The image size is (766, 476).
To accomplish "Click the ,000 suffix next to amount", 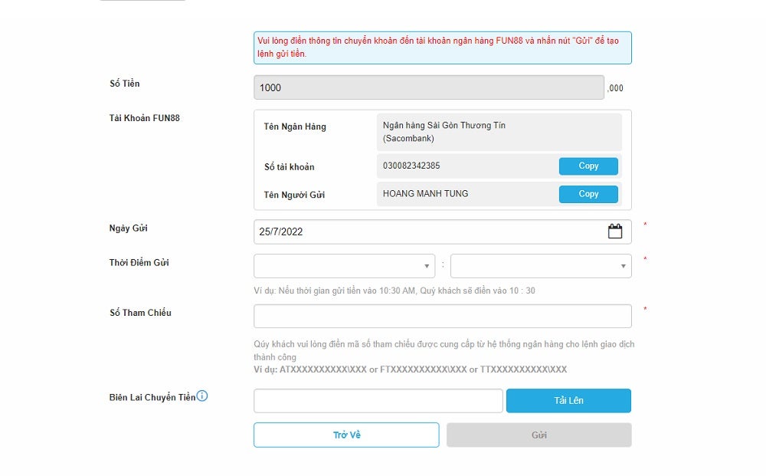I will click(616, 88).
